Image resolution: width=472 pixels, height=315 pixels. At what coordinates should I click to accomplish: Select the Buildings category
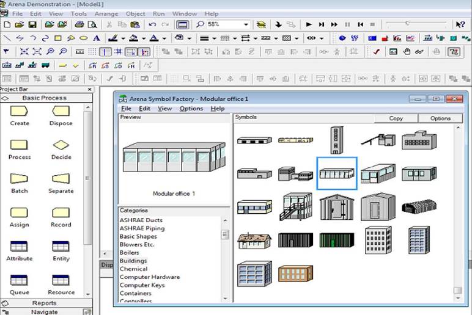tap(133, 261)
